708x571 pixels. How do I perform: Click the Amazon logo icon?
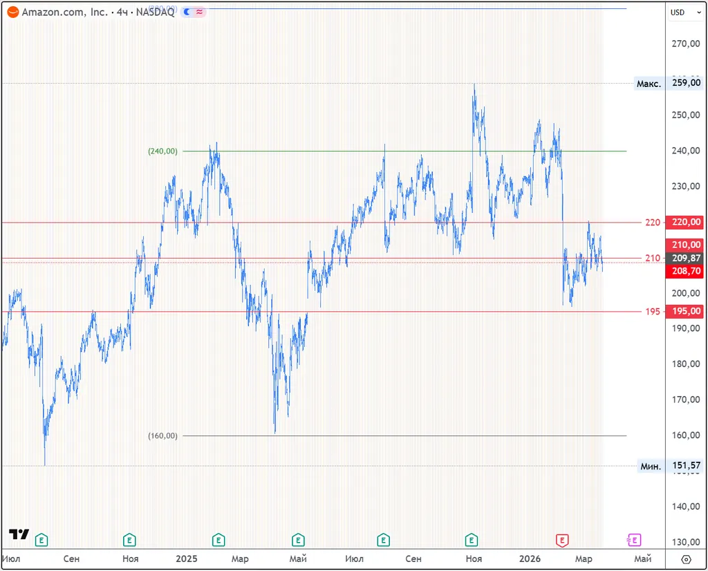click(x=13, y=12)
